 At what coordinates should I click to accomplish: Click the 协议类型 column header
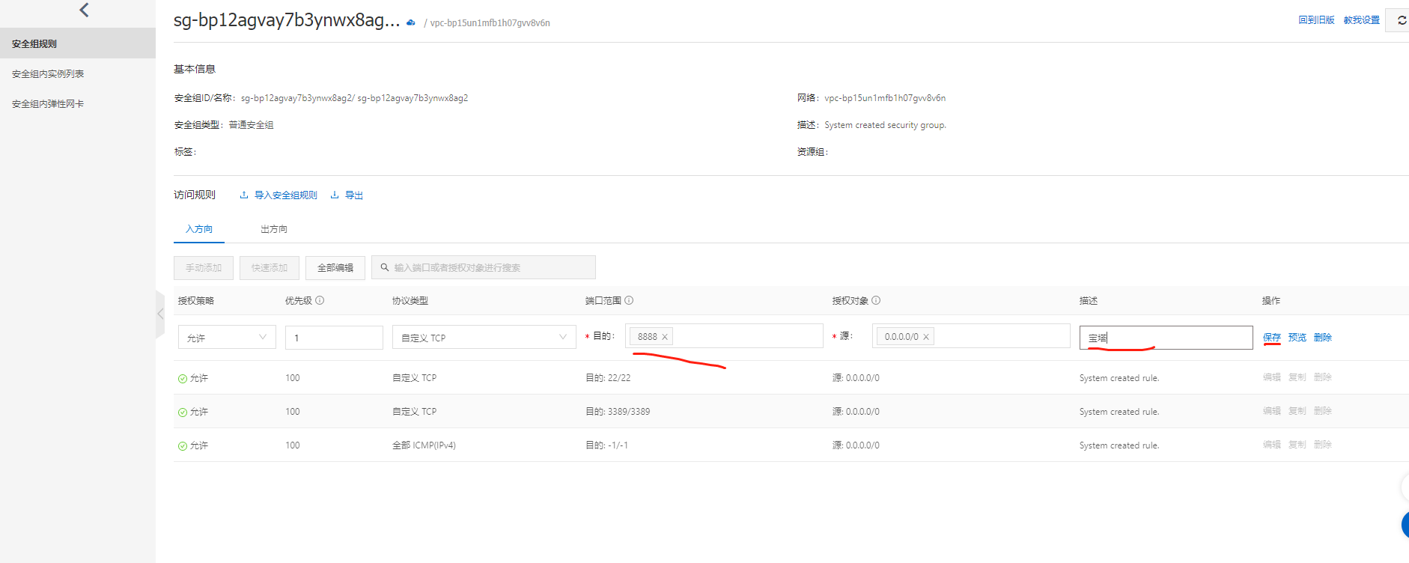410,300
